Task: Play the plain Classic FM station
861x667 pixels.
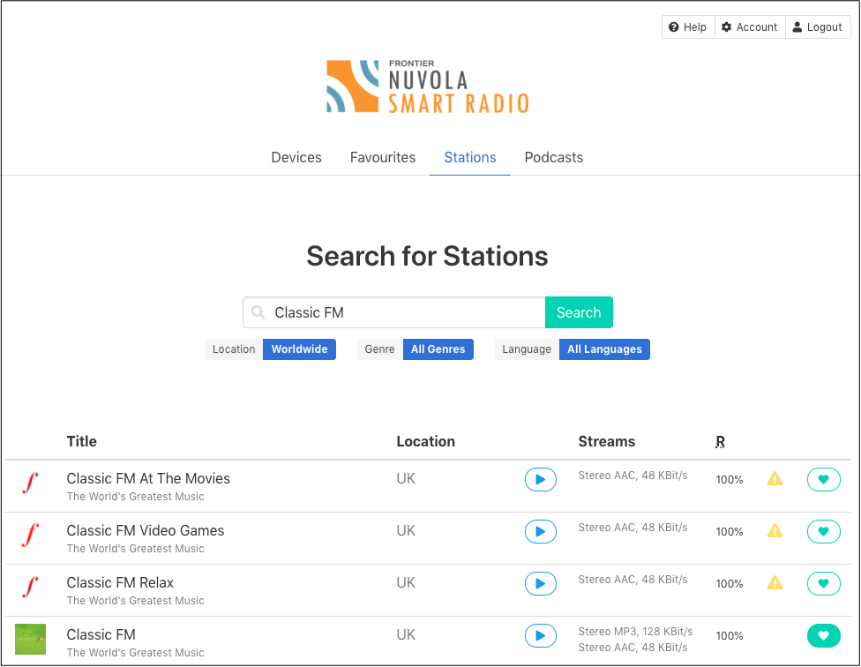Action: point(540,636)
